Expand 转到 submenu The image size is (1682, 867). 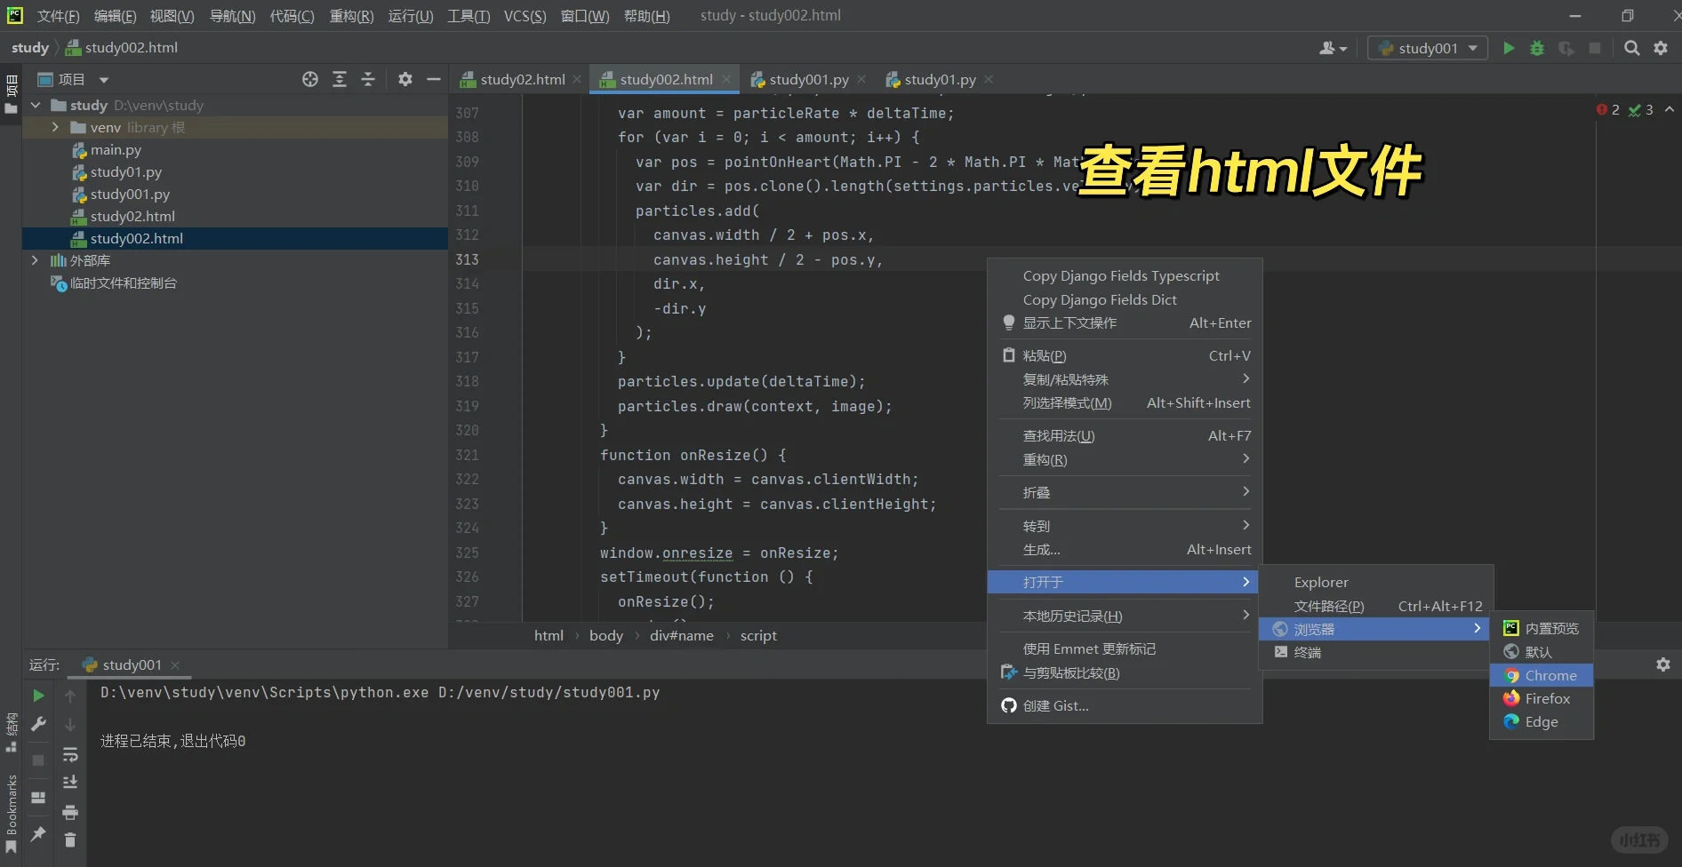[1124, 526]
